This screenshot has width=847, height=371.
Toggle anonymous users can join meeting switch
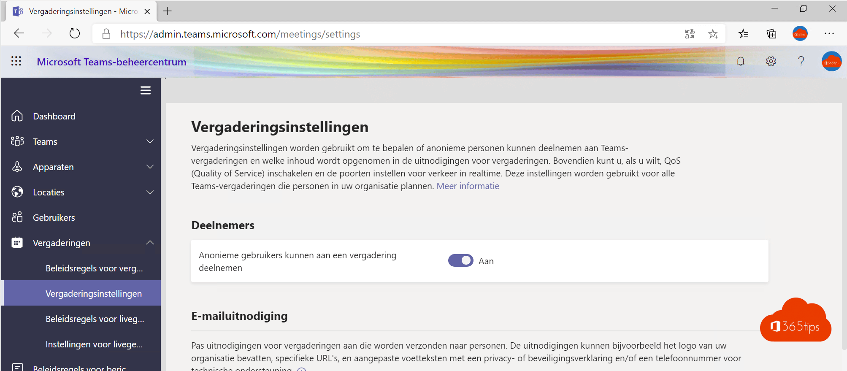[x=460, y=260]
